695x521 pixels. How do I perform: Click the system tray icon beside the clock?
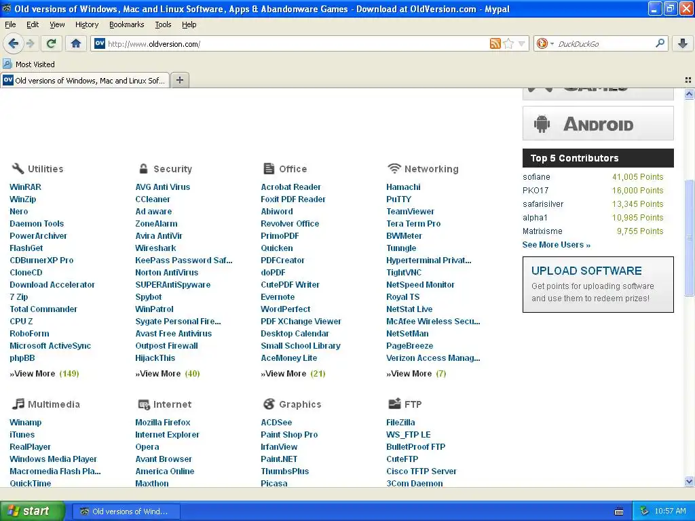(645, 512)
